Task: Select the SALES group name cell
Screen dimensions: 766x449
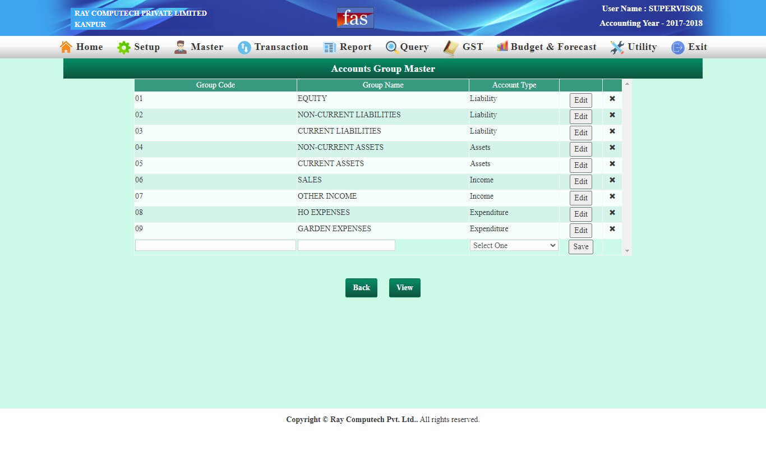Action: [x=383, y=181]
